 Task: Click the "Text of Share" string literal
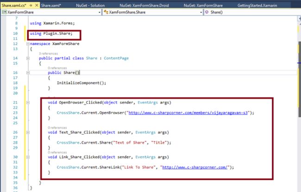click(130, 142)
